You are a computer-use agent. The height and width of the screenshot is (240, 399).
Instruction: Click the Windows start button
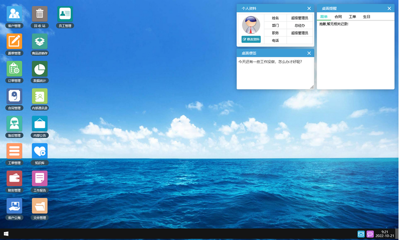6,234
